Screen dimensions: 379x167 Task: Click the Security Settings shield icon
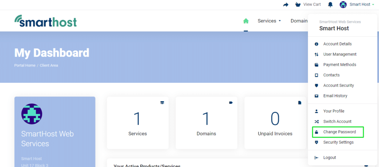316,142
